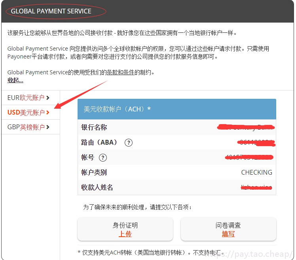This screenshot has height=260, width=296.
Task: Select the USD美元账户 tab
Action: (x=30, y=112)
